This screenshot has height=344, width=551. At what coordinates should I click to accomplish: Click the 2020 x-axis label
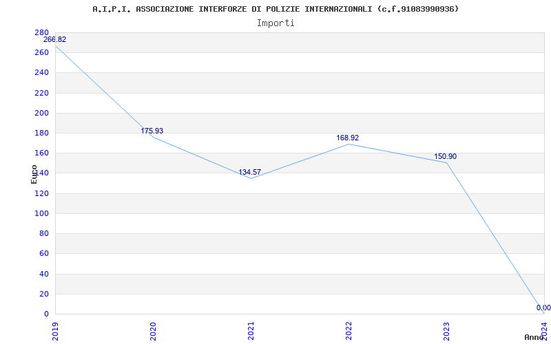click(153, 332)
